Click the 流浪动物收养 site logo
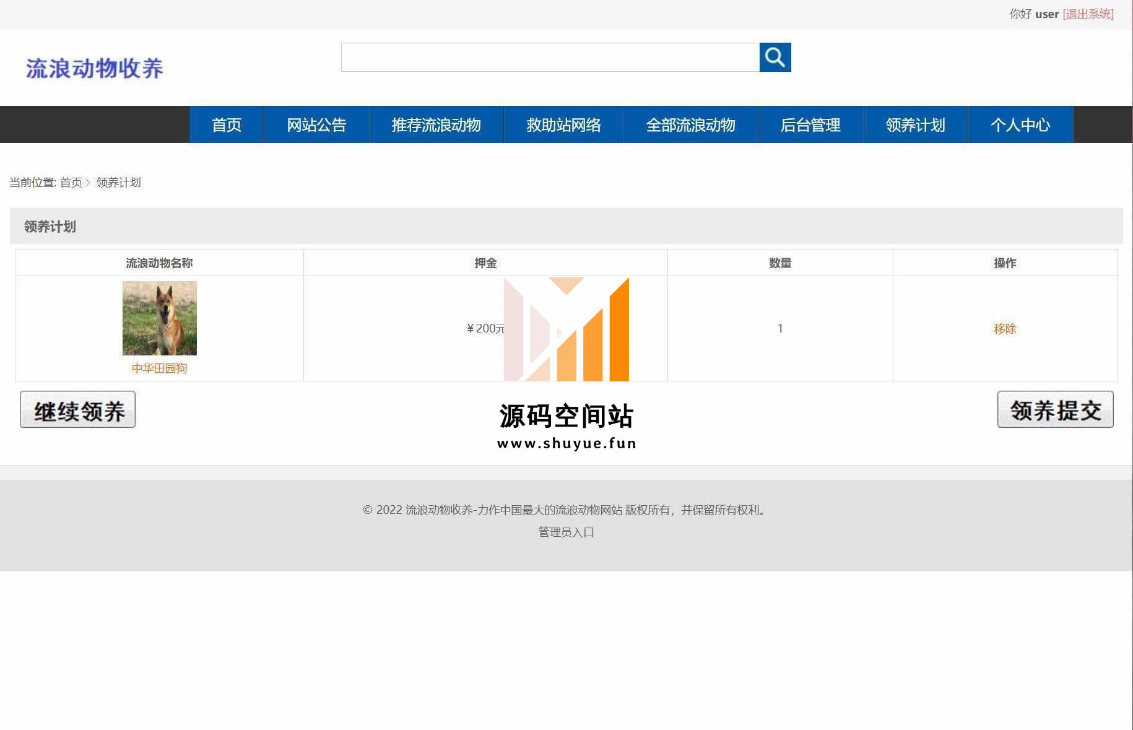Viewport: 1133px width, 730px height. tap(95, 68)
